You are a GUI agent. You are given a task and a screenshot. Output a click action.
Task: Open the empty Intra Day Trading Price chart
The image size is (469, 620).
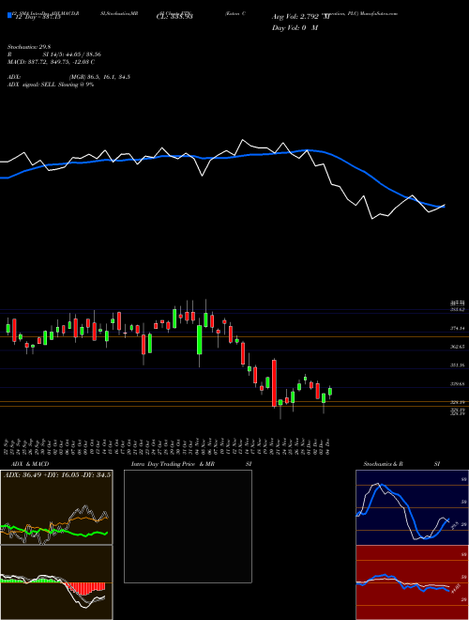tap(188, 526)
